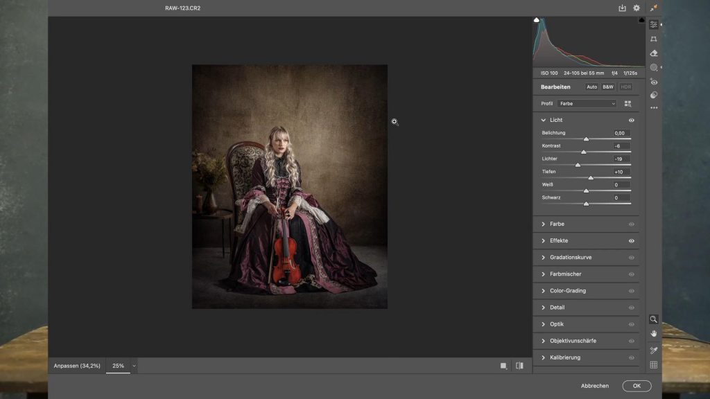Viewport: 710px width, 399px height.
Task: Select the Red Eye removal tool
Action: [653, 82]
